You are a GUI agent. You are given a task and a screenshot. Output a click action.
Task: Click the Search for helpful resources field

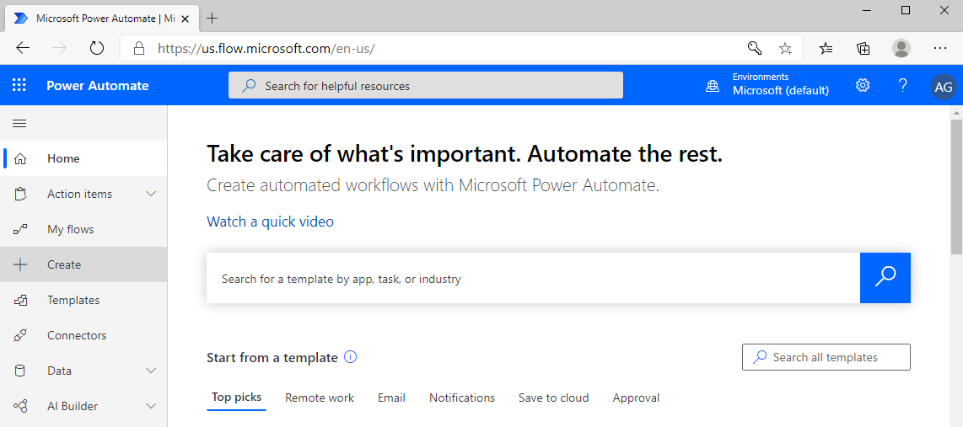[x=426, y=85]
